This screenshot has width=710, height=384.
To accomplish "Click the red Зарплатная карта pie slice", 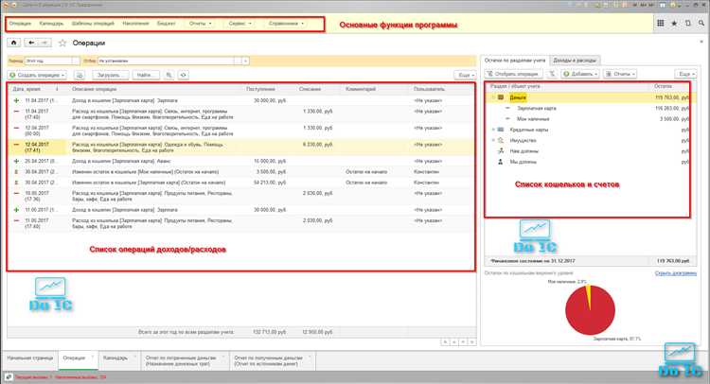I will pos(589,313).
